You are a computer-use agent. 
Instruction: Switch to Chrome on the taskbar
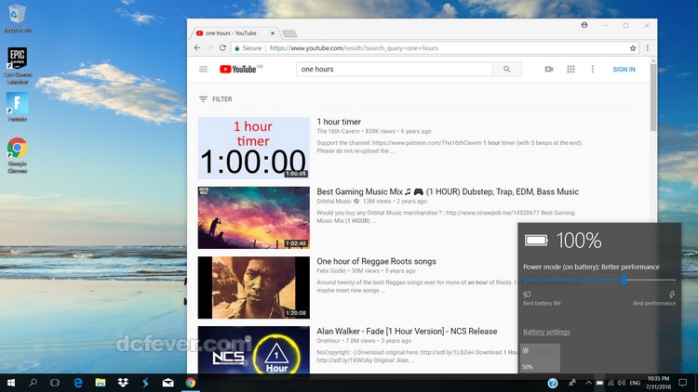click(191, 383)
